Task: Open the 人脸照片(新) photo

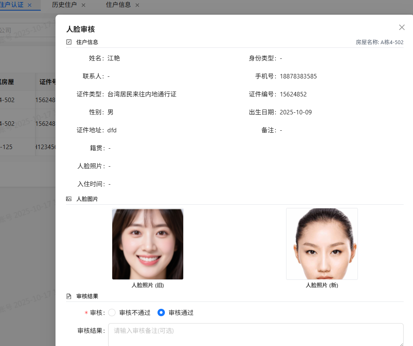Action: [x=322, y=243]
